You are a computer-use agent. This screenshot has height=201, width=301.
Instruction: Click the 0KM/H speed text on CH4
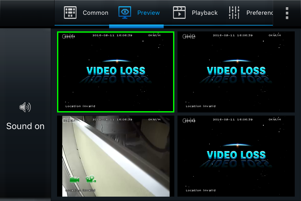(x=275, y=119)
